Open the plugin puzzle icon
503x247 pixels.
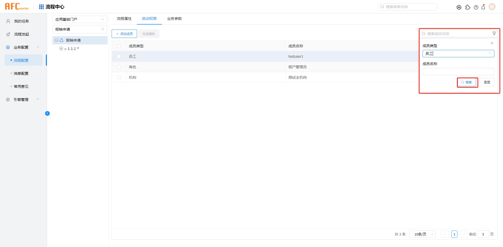pos(468,7)
